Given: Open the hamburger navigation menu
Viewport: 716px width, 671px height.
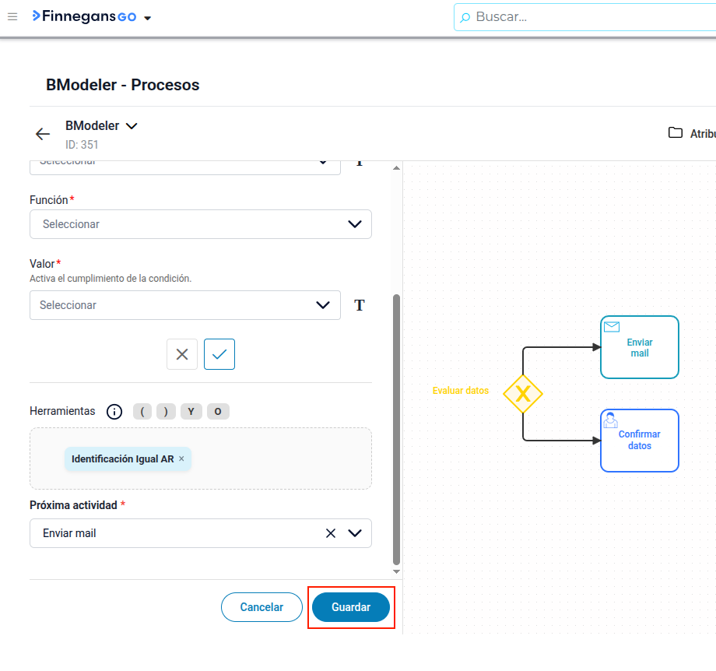Looking at the screenshot, I should click(12, 17).
